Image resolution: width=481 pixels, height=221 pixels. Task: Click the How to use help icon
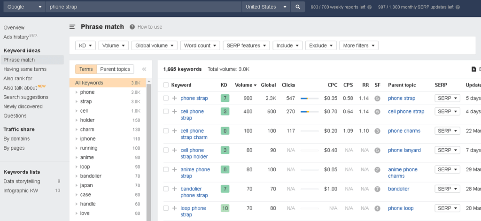(132, 27)
